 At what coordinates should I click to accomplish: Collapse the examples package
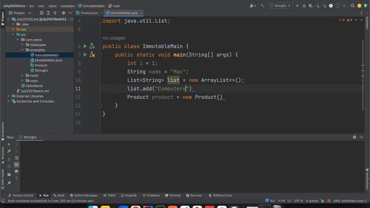tap(22, 50)
